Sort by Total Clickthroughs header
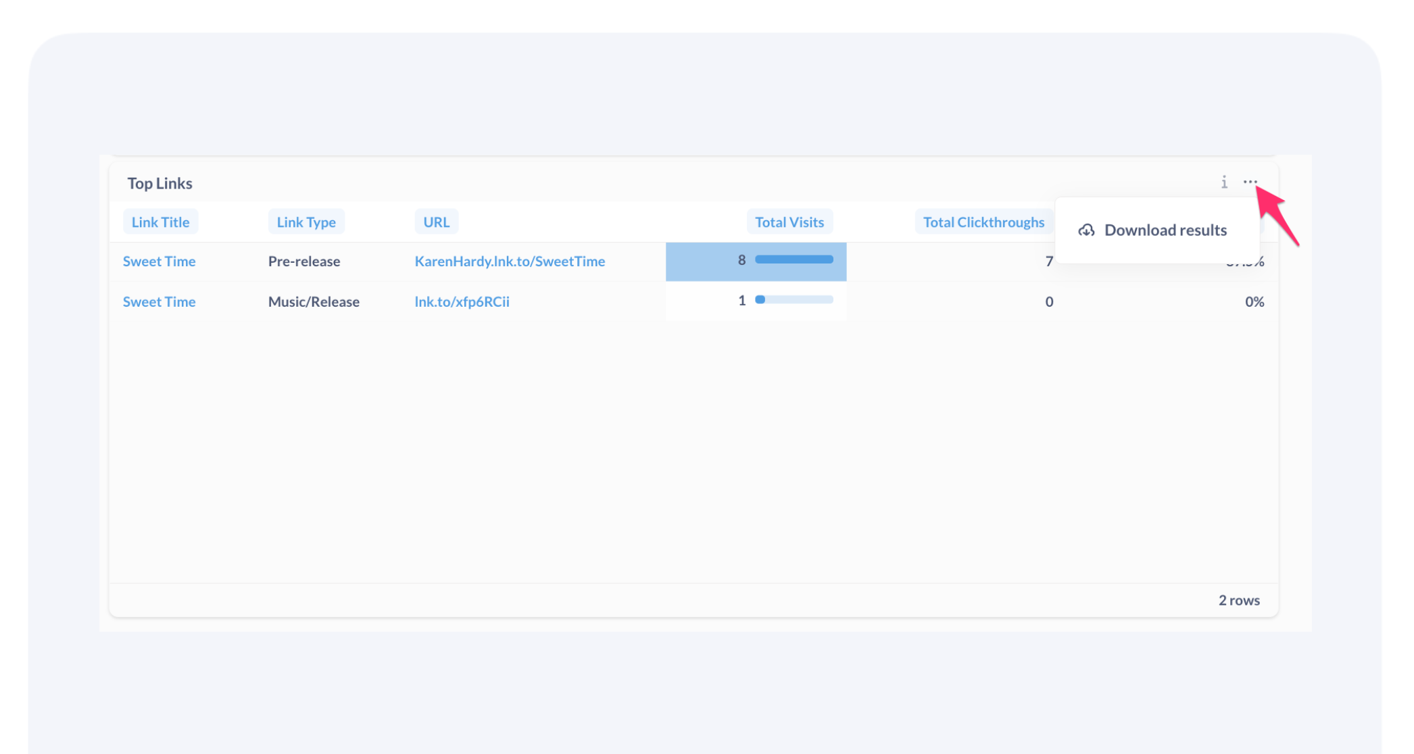Viewport: 1414px width, 754px height. (x=983, y=222)
